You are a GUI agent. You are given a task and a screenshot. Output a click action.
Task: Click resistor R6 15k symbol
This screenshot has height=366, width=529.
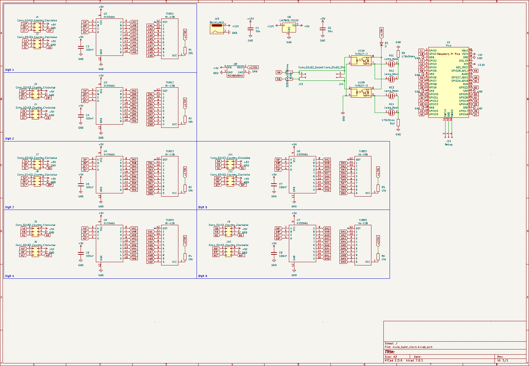point(378,257)
